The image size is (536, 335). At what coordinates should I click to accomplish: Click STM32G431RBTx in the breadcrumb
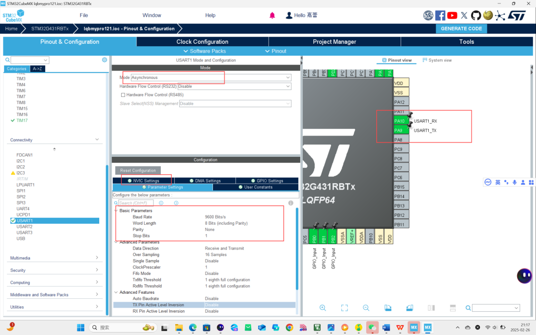(50, 29)
